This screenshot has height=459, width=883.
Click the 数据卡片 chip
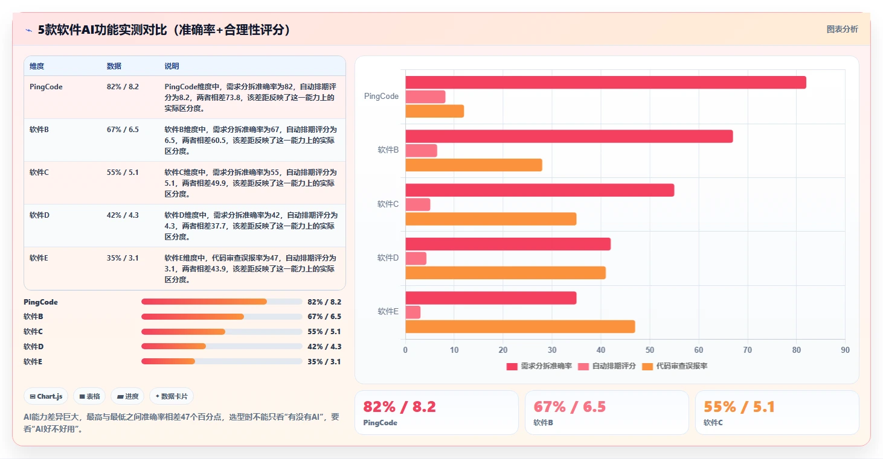click(172, 396)
